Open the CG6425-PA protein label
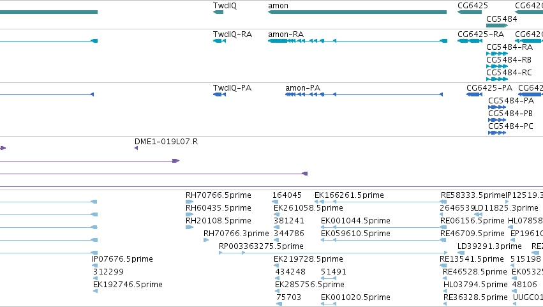Viewport: 543px width, 307px height. coord(489,88)
